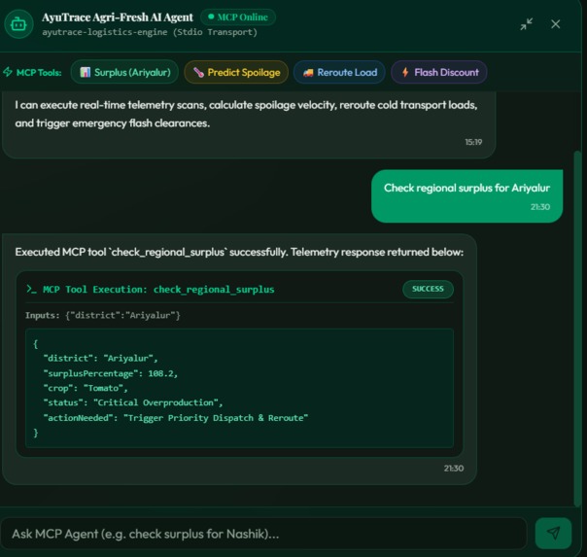Image resolution: width=587 pixels, height=557 pixels.
Task: Click the Inputs line with district Ariyalur
Action: 103,315
